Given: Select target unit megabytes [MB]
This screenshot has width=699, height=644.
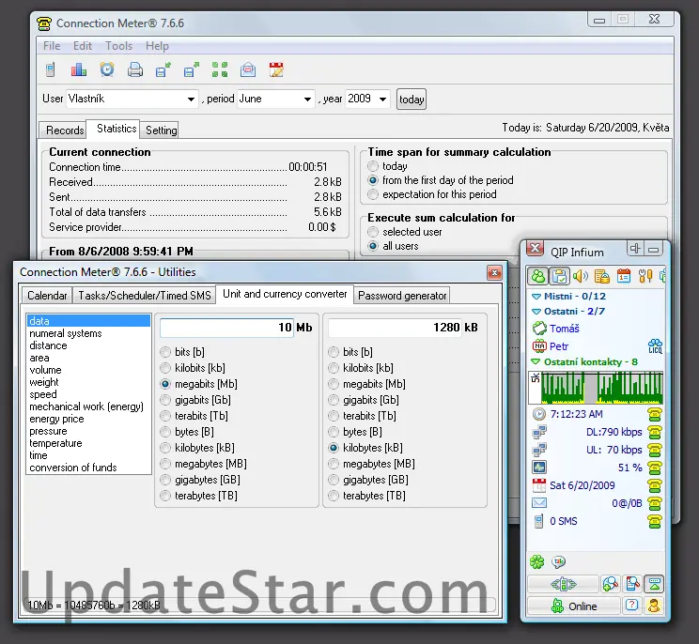Looking at the screenshot, I should pyautogui.click(x=334, y=464).
